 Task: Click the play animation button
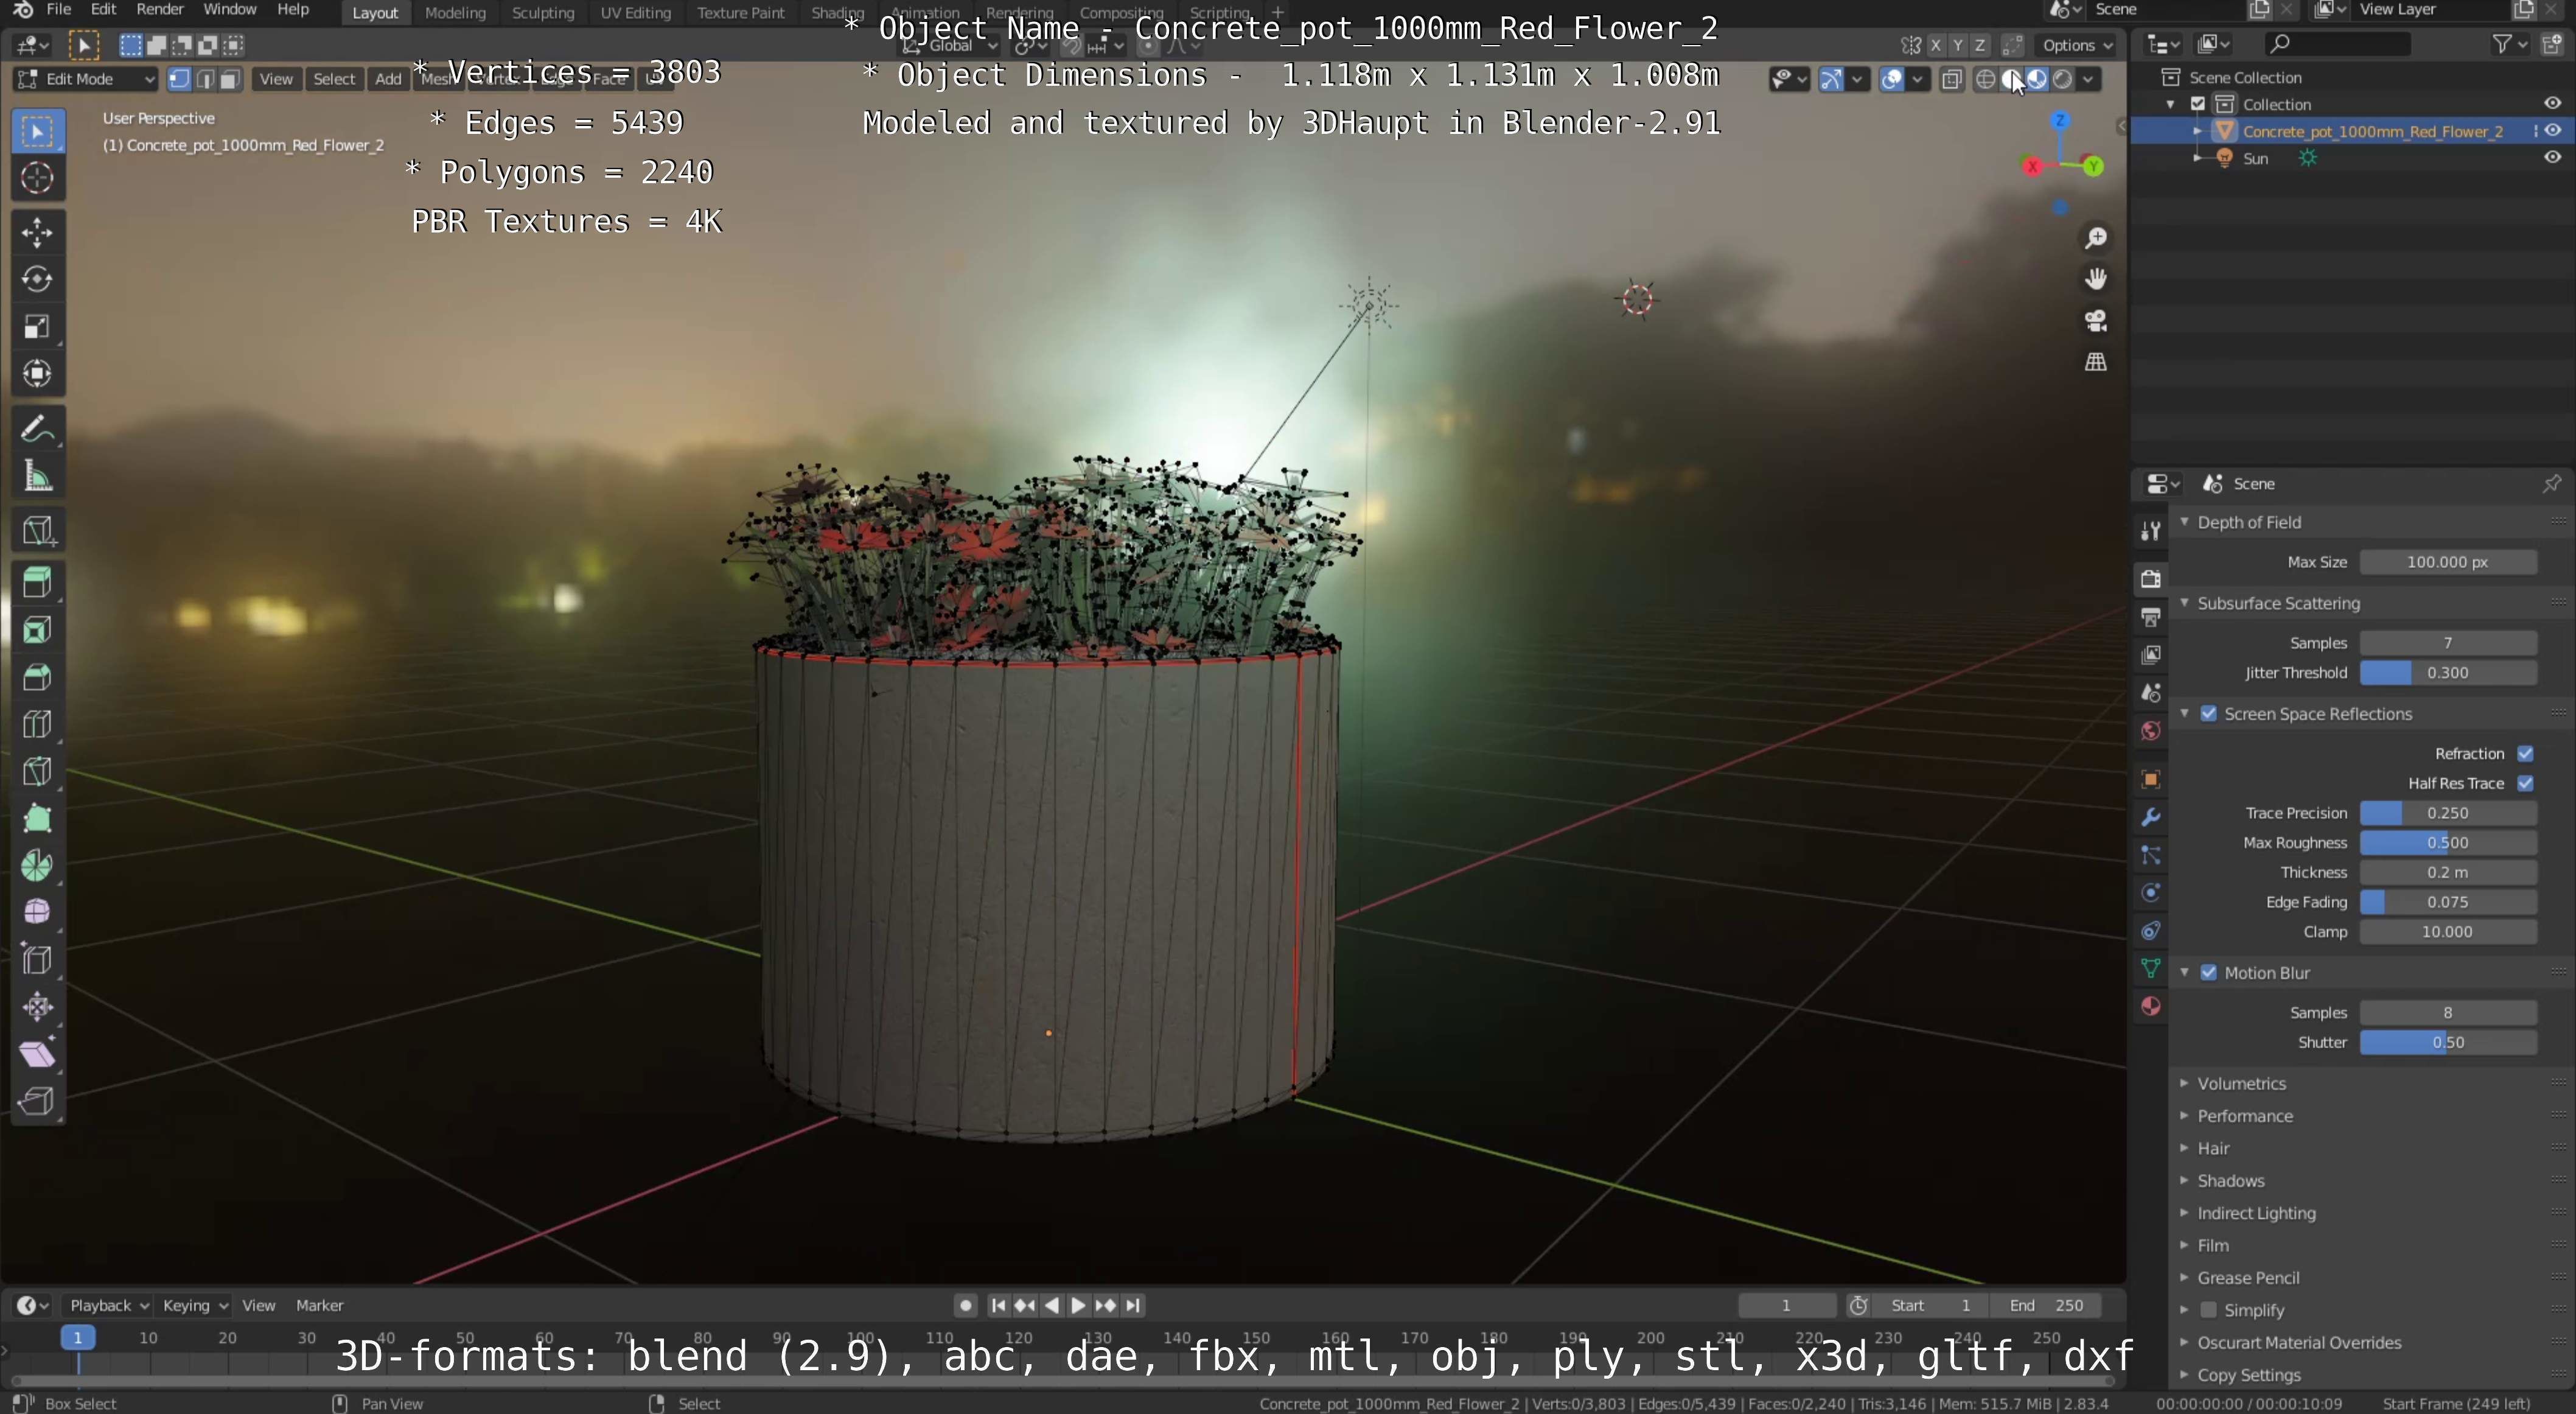click(1078, 1305)
